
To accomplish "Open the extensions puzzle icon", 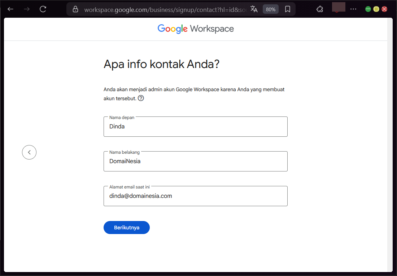I will tap(320, 9).
